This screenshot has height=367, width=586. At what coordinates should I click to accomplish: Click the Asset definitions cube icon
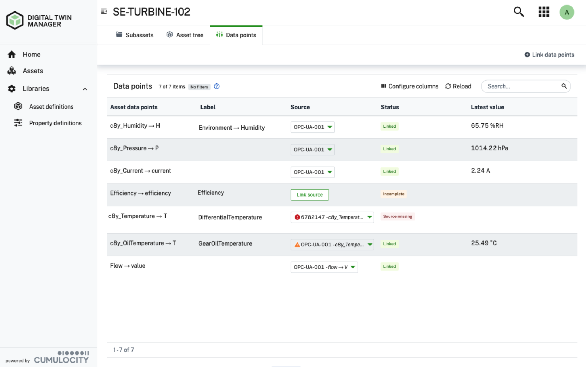[18, 106]
